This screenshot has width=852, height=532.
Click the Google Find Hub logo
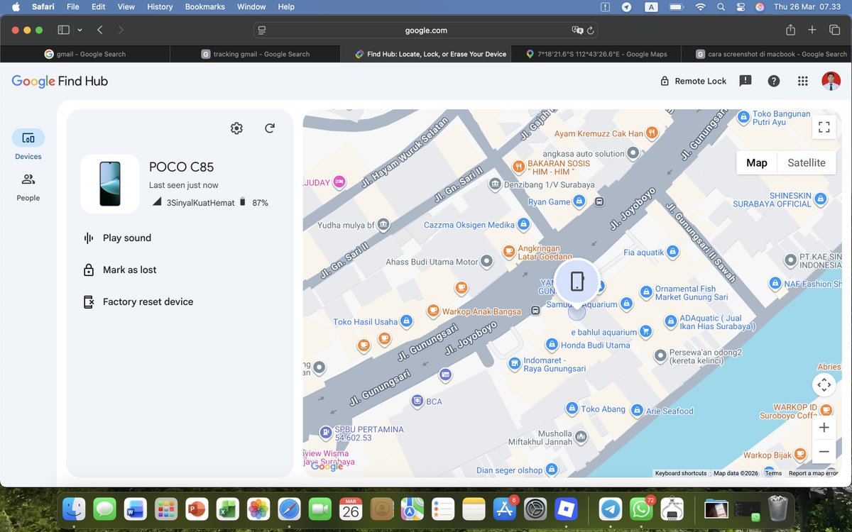(60, 82)
